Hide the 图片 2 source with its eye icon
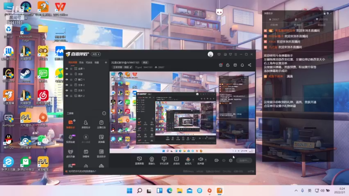Viewport: 349px width, 196px height. tap(67, 96)
